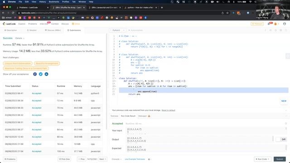Open editor settings gear icon
Screen dimensions: 290x163
click(x=281, y=30)
